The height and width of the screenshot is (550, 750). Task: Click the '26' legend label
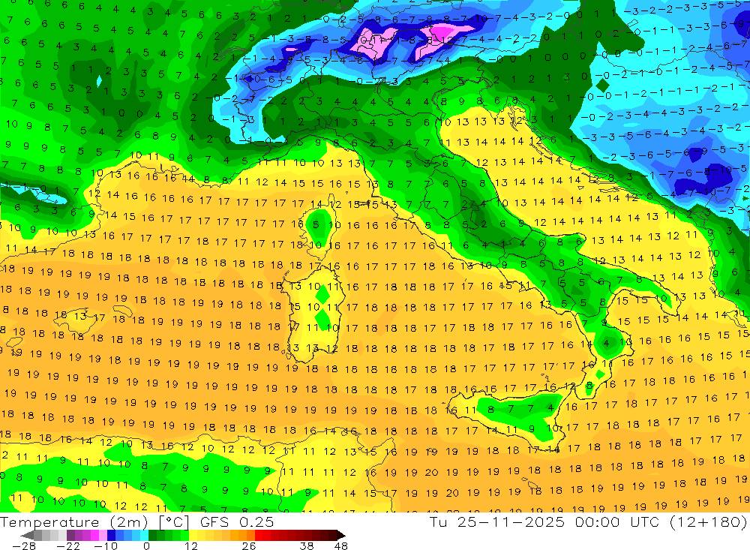point(249,546)
